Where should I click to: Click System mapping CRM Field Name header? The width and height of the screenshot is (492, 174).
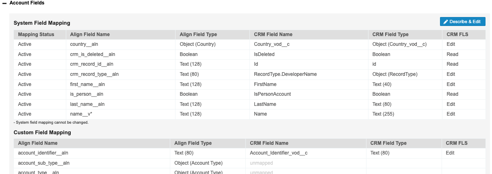tap(273, 34)
